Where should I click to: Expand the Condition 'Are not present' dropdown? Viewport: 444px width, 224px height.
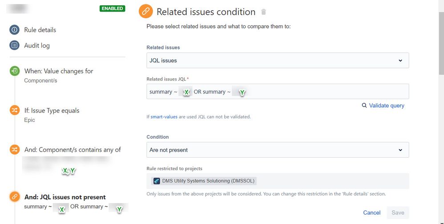point(278,150)
